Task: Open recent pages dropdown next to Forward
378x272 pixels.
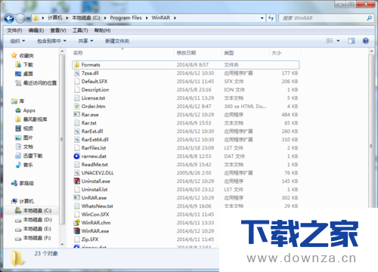Action: coord(28,18)
